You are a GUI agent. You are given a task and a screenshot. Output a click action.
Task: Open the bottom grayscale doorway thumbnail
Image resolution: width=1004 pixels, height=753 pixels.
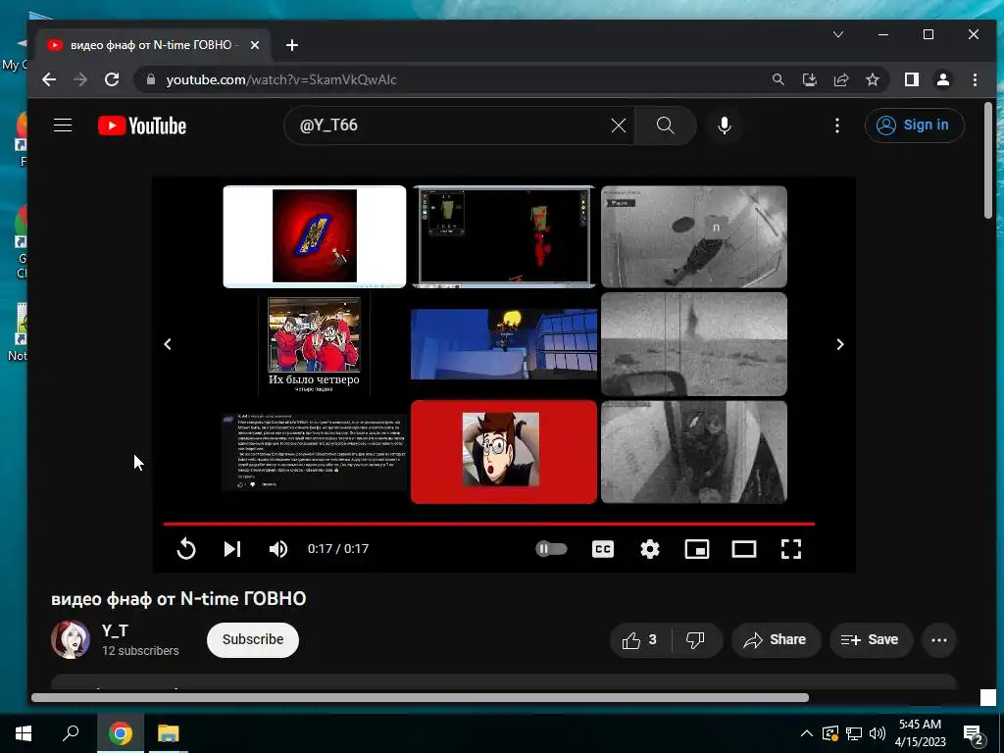[x=694, y=452]
